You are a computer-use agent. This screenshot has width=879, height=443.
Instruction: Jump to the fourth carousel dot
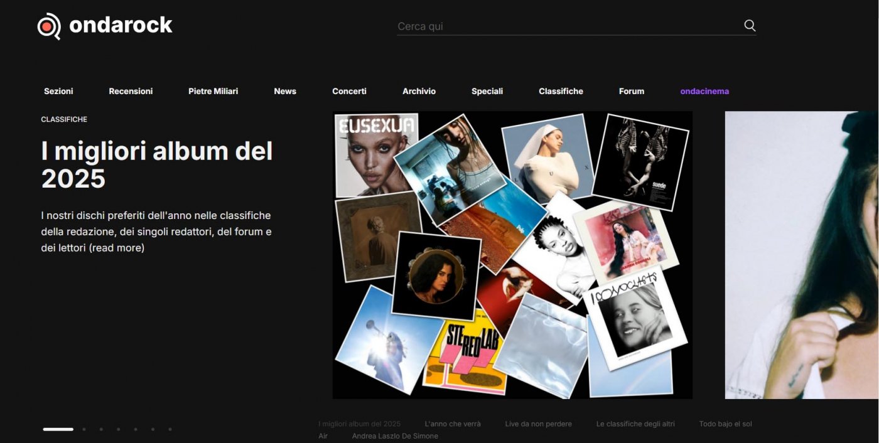pos(118,429)
